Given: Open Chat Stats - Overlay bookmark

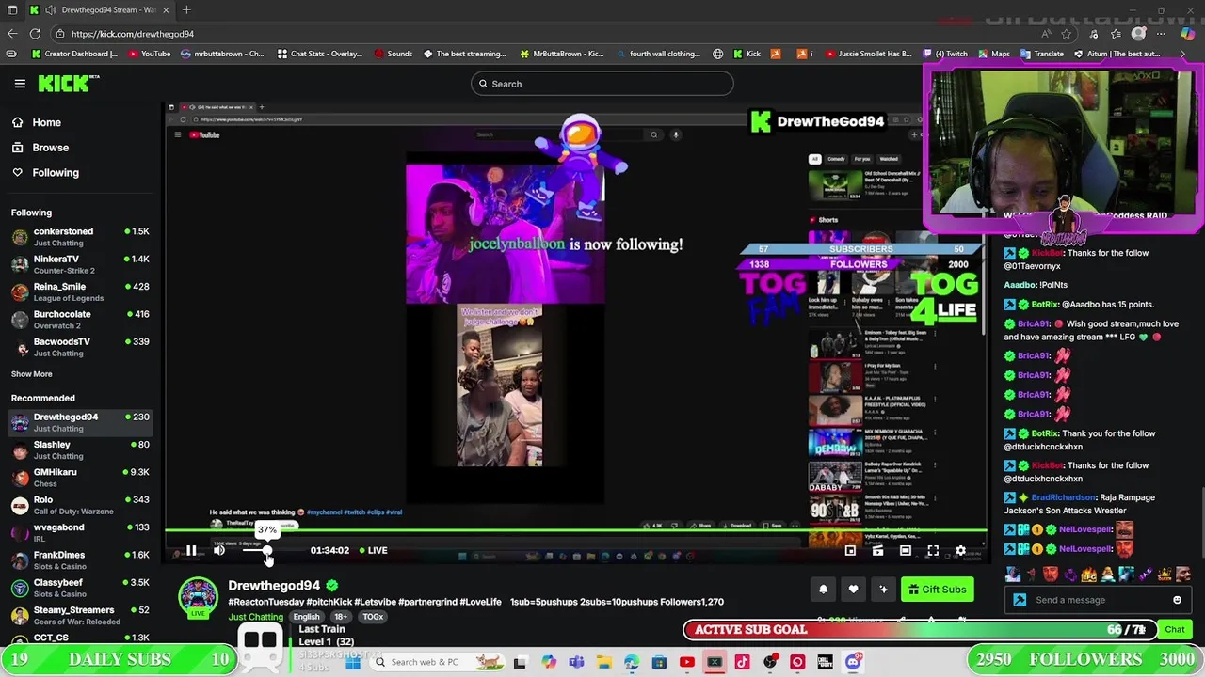Looking at the screenshot, I should tap(319, 54).
